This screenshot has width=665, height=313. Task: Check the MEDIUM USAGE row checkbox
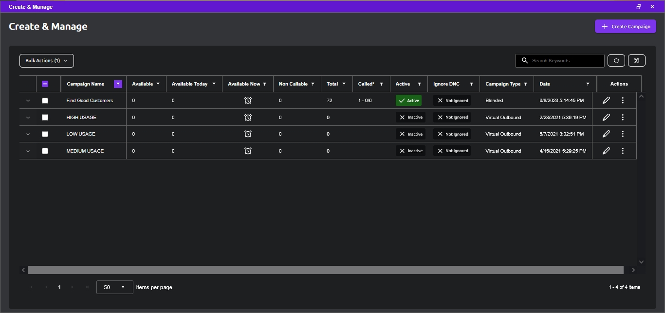point(45,151)
